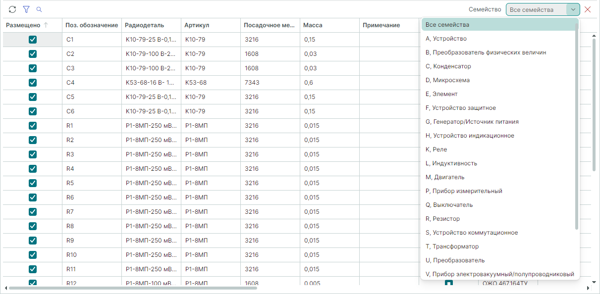Toggle the placed checkbox for R1

coord(33,126)
